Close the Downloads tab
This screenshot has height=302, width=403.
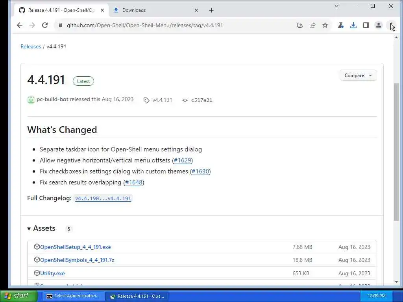pos(196,10)
